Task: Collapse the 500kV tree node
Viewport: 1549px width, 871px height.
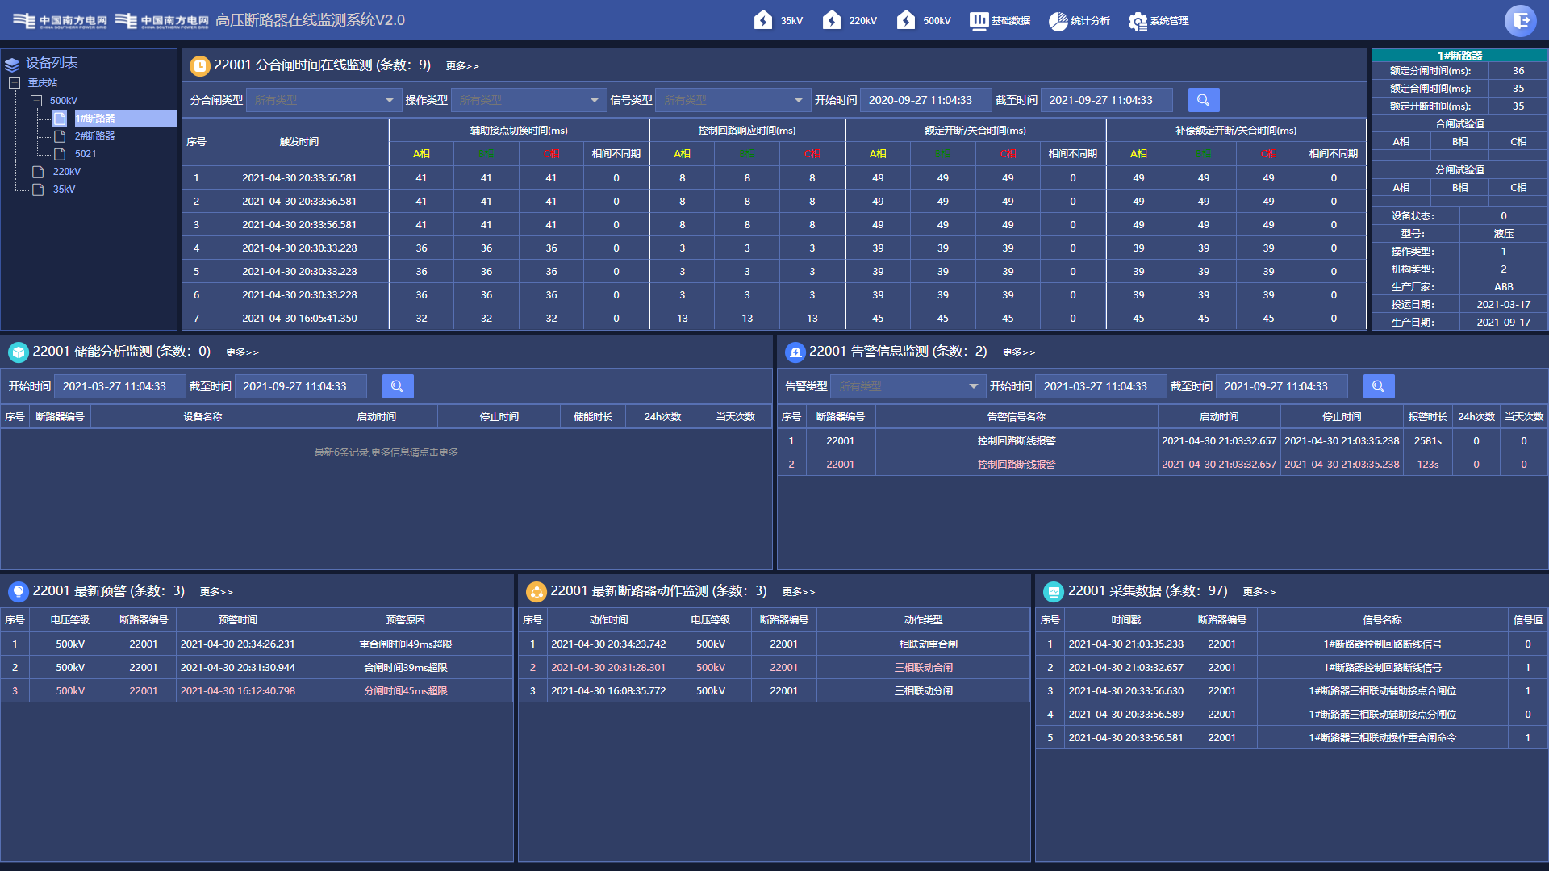Action: tap(36, 101)
